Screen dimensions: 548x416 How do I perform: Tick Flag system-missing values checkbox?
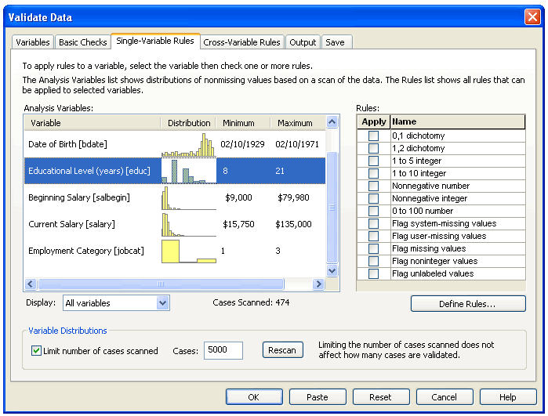[x=374, y=224]
